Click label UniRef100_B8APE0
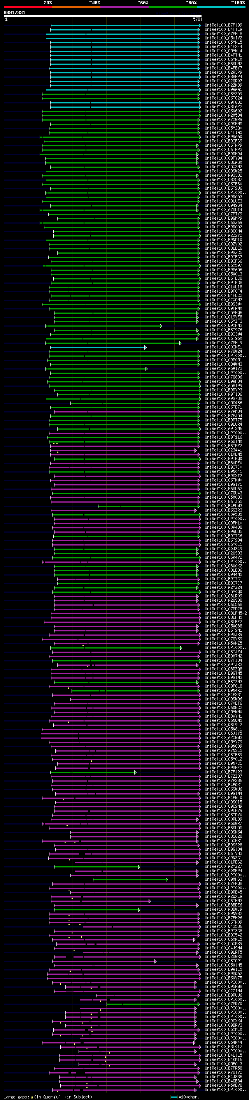 coord(223,463)
